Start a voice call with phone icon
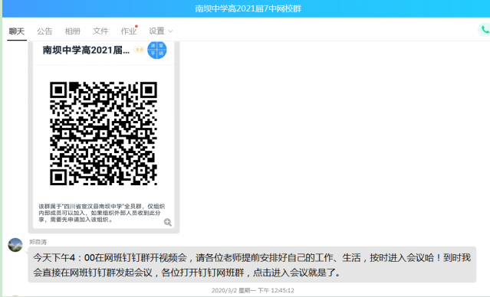This screenshot has height=297, width=490. [x=485, y=30]
